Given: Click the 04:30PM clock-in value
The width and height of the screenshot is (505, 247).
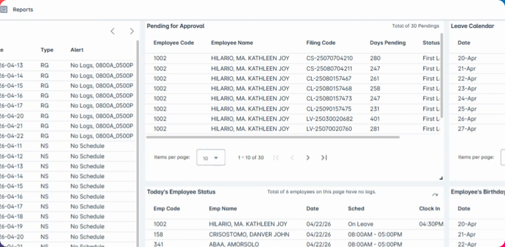Looking at the screenshot, I should click(x=431, y=224).
